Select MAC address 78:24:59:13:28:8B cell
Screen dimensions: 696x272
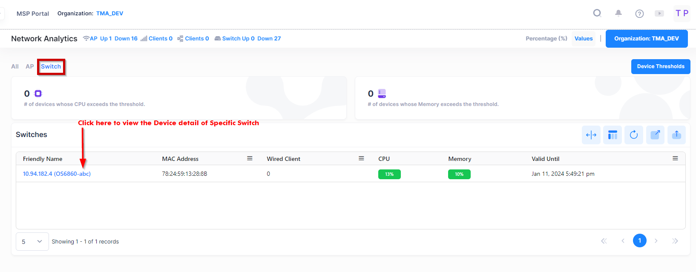(184, 174)
